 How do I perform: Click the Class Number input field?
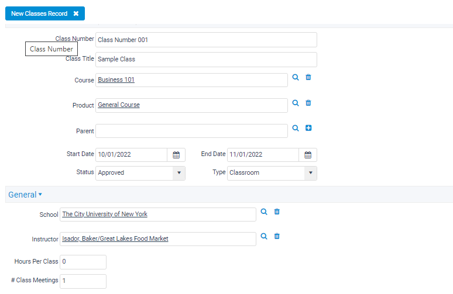(x=206, y=40)
